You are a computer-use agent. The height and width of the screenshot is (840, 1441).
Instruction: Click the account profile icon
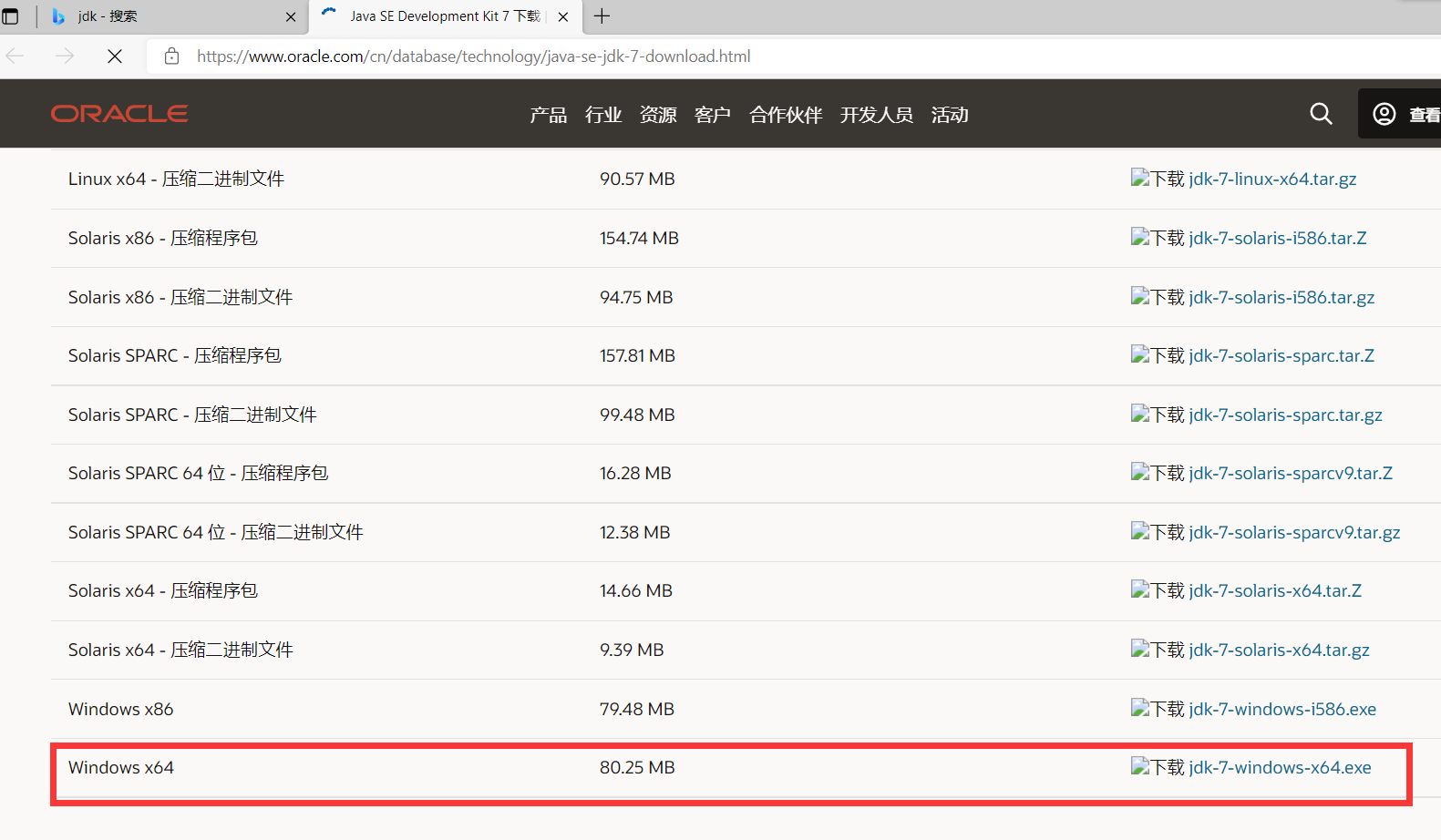coord(1384,114)
